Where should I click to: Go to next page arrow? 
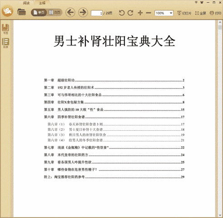(83, 12)
